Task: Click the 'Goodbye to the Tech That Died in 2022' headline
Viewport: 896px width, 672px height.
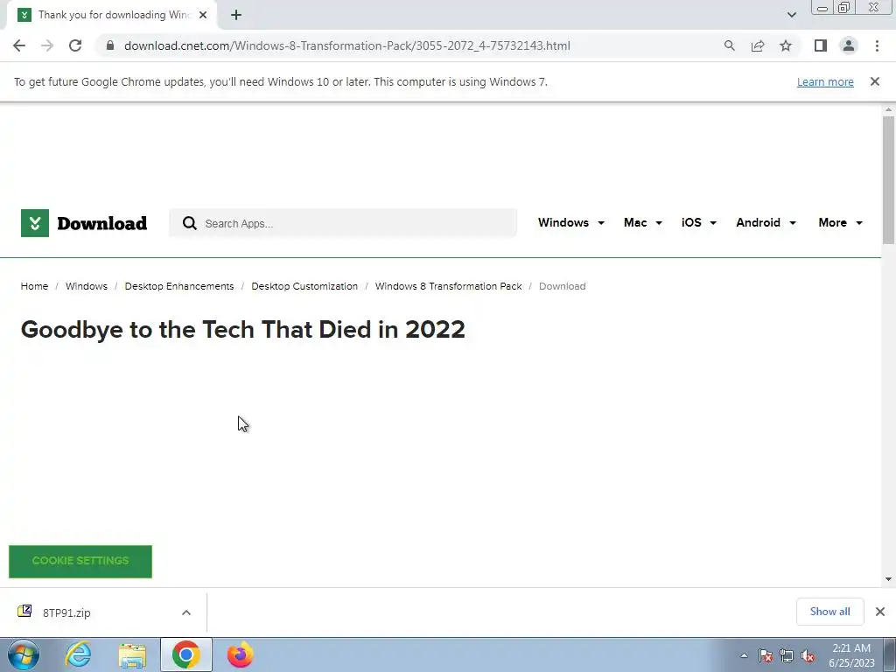Action: 243,330
